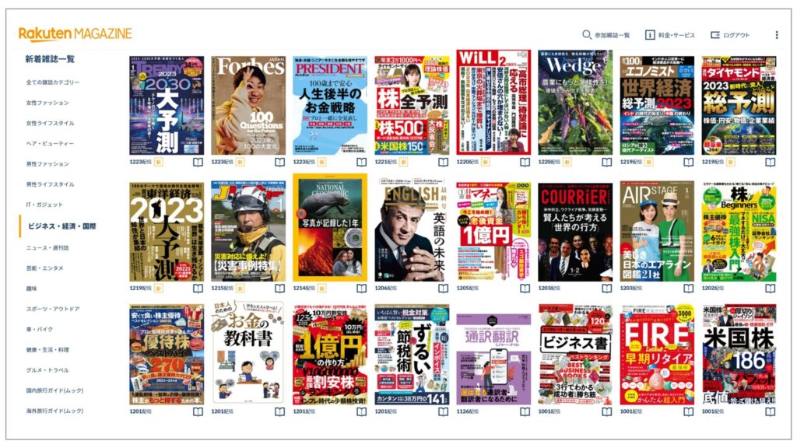Click open-book icon under 災害事例特集 cover

click(279, 288)
